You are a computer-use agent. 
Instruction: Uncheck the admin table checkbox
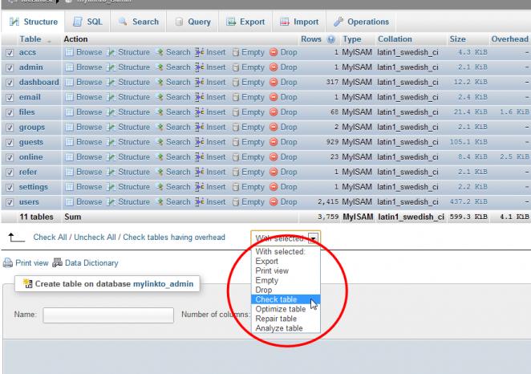[10, 67]
